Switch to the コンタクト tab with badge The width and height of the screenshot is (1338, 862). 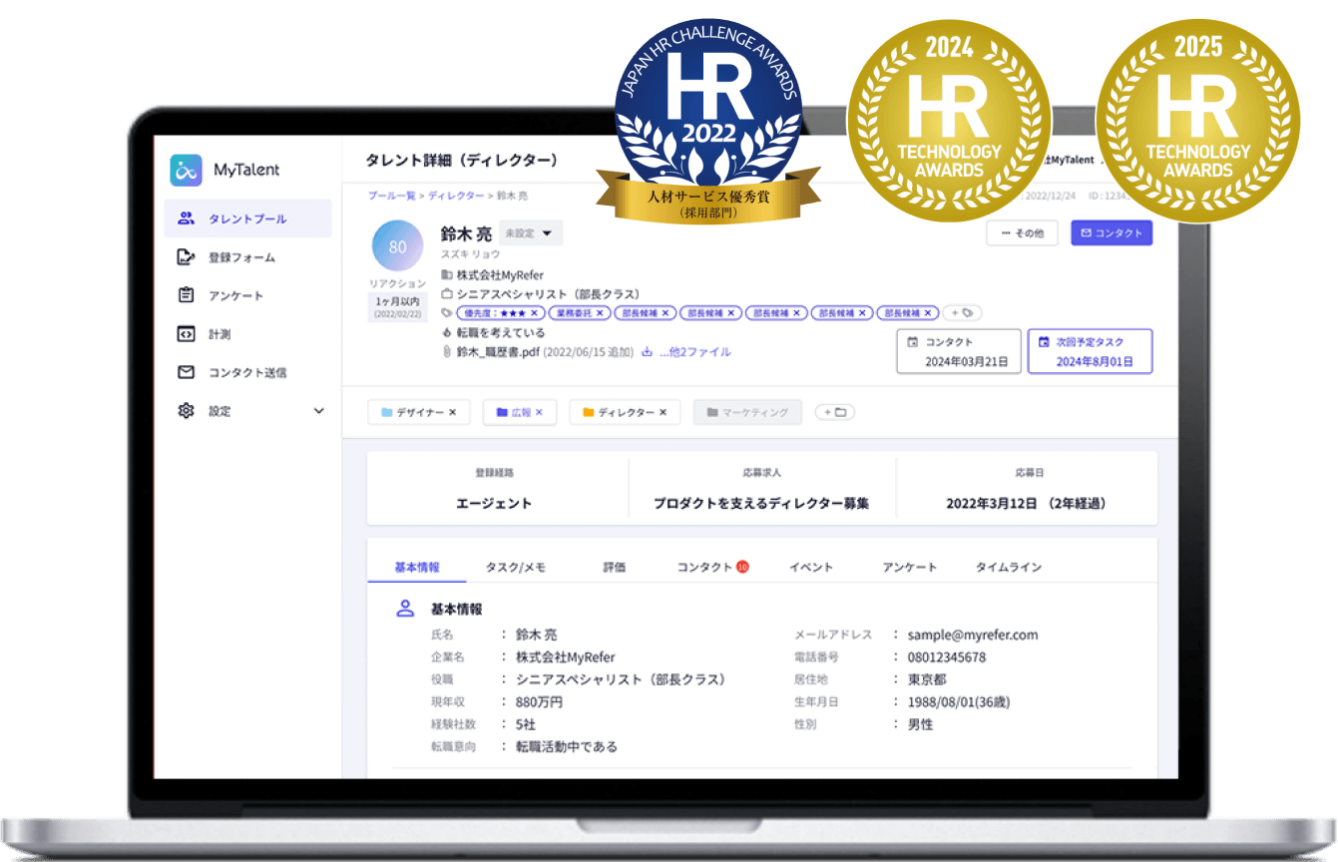712,567
